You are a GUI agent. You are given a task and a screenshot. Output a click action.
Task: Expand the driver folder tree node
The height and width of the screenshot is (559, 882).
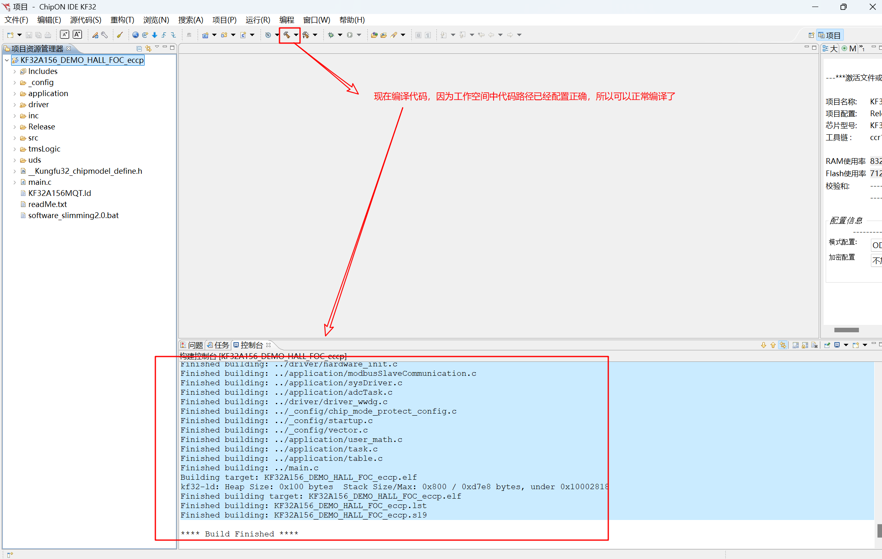(15, 105)
